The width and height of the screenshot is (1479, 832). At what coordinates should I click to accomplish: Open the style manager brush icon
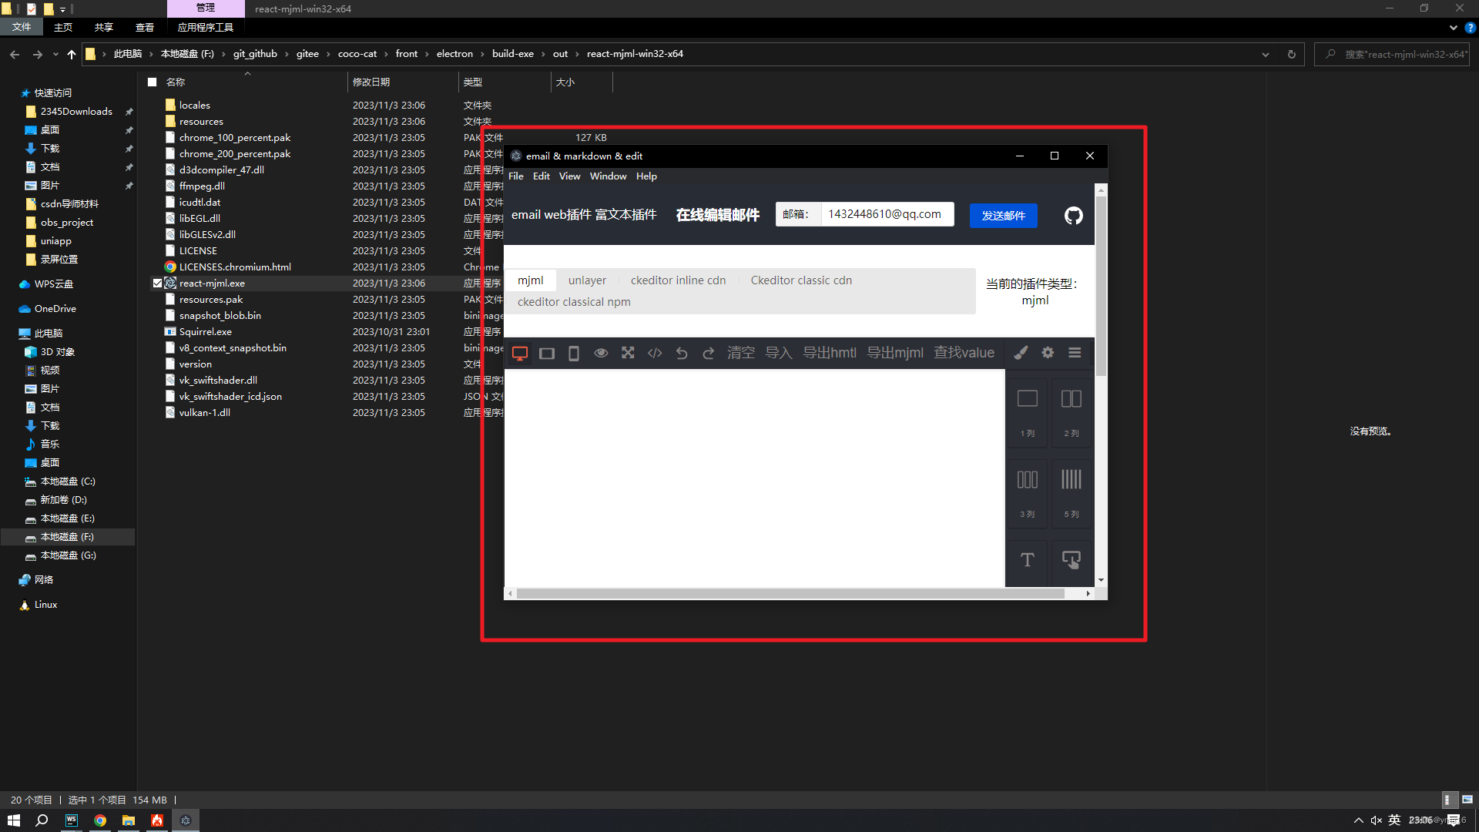click(x=1021, y=353)
